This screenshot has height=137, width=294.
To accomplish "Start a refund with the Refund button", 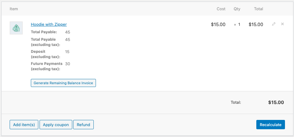I will 83,125.
